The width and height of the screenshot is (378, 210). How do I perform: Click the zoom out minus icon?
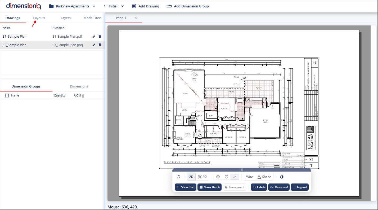point(226,177)
